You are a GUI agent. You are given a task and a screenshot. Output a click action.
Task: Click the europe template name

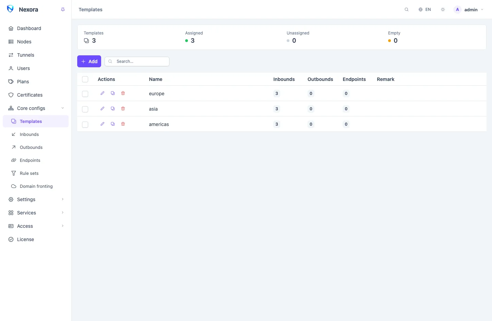(156, 94)
